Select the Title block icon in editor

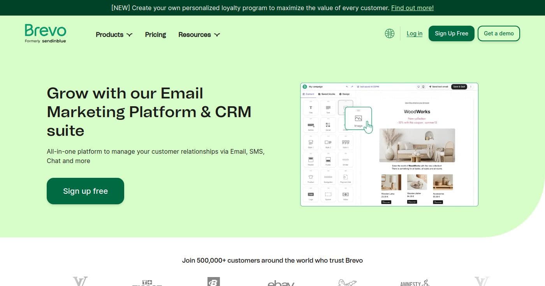point(311,108)
